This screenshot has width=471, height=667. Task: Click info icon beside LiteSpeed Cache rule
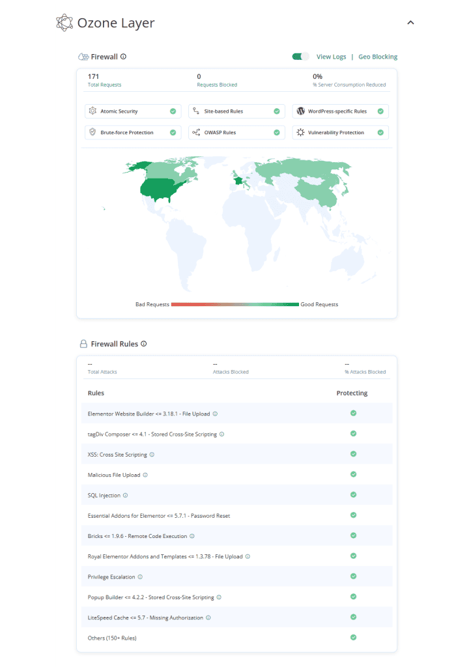(x=208, y=617)
